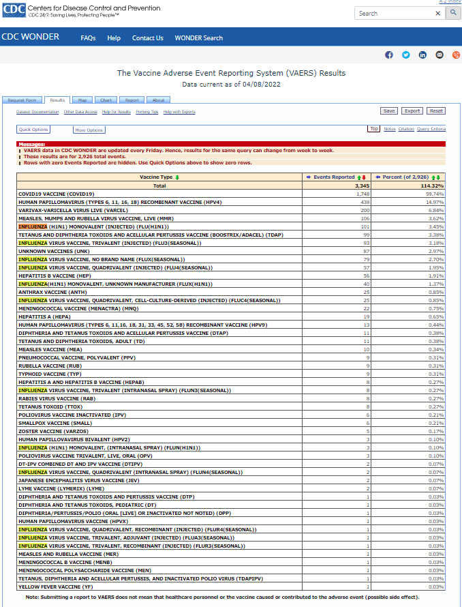462x607 pixels.
Task: Open Contact Us in navigation bar
Action: [x=148, y=38]
